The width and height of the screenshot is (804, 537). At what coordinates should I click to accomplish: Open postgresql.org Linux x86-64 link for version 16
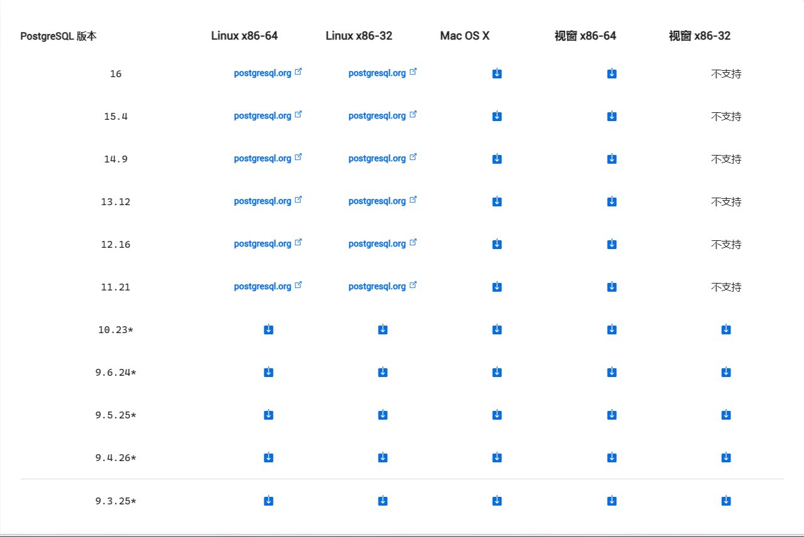[x=268, y=73]
